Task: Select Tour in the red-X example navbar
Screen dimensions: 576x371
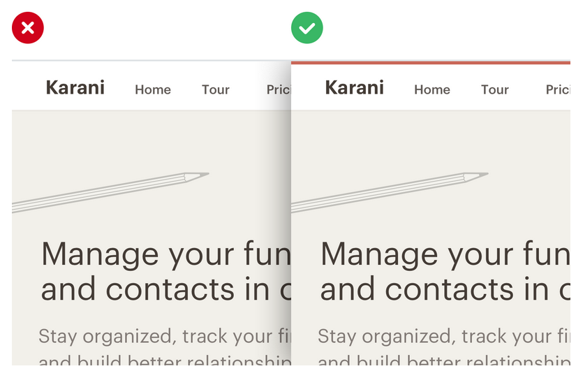Action: [x=216, y=89]
